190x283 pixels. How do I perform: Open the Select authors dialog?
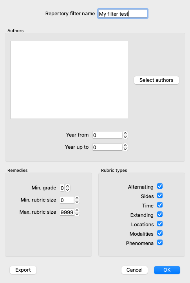156,80
